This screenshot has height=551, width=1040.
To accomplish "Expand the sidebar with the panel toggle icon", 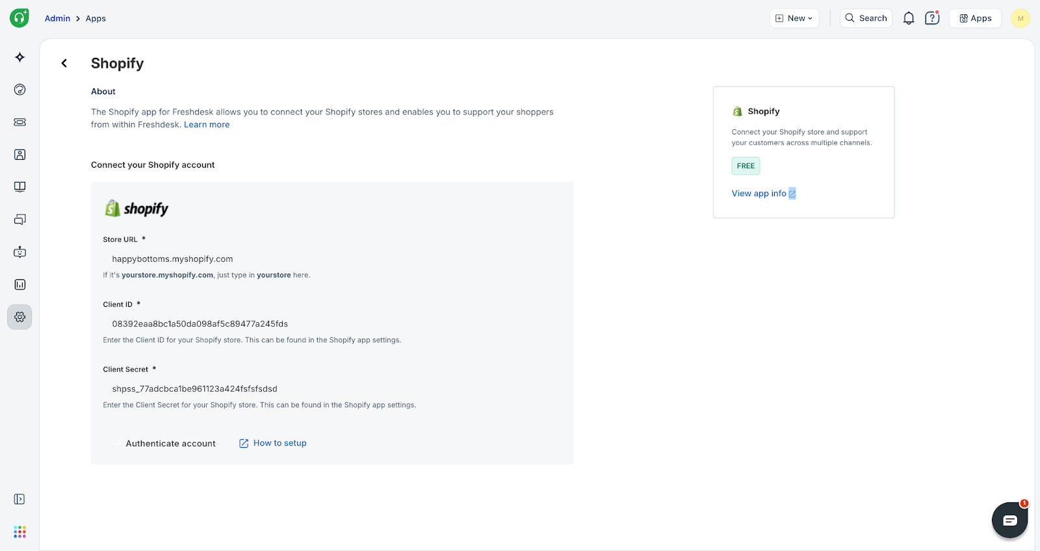I will [x=19, y=499].
